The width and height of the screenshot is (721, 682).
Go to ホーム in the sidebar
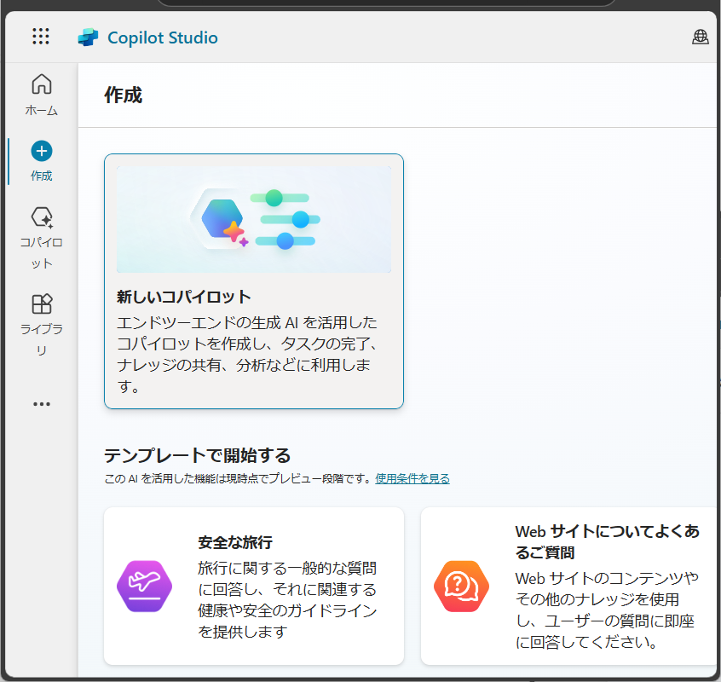(x=42, y=95)
